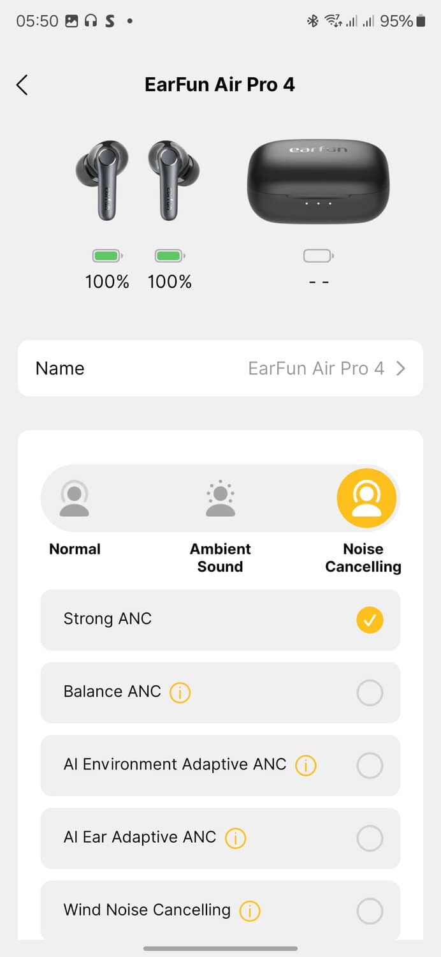
Task: Tap the EarFun Air Pro 4 name value
Action: 315,368
